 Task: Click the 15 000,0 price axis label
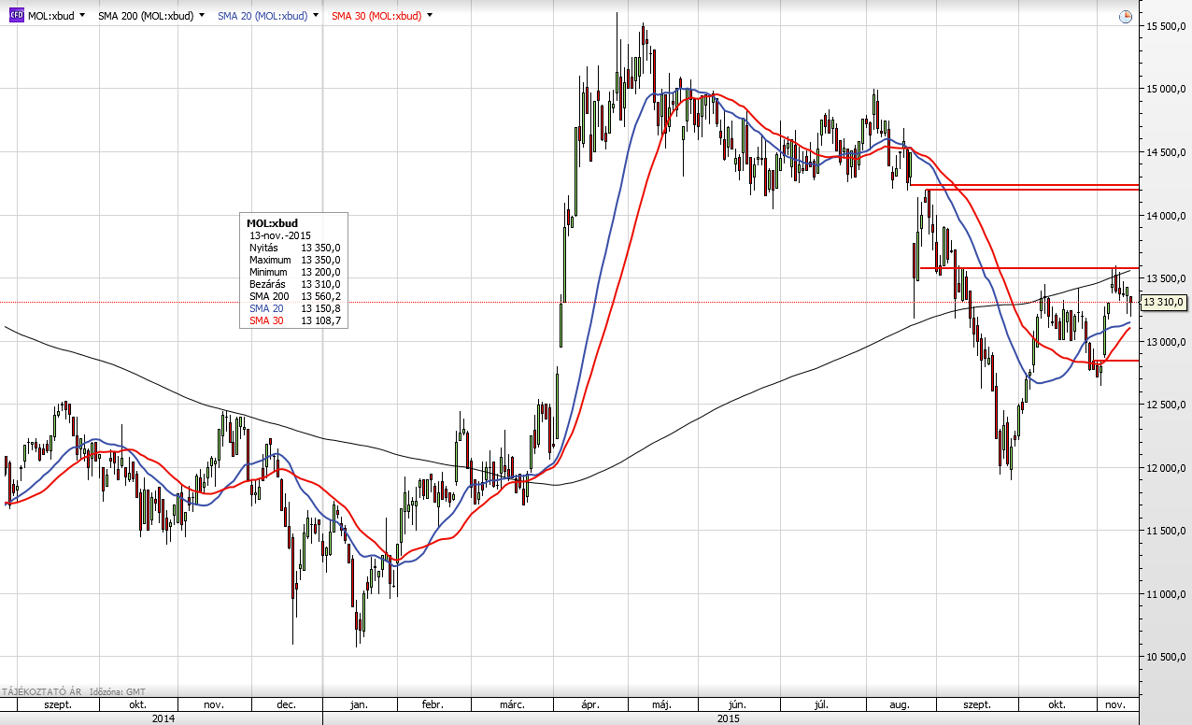1166,90
